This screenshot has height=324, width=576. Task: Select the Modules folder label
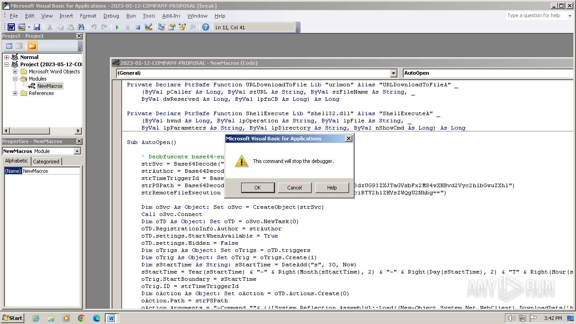point(37,79)
